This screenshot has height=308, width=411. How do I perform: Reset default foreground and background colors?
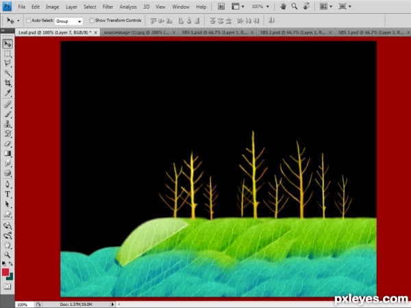tap(4, 264)
